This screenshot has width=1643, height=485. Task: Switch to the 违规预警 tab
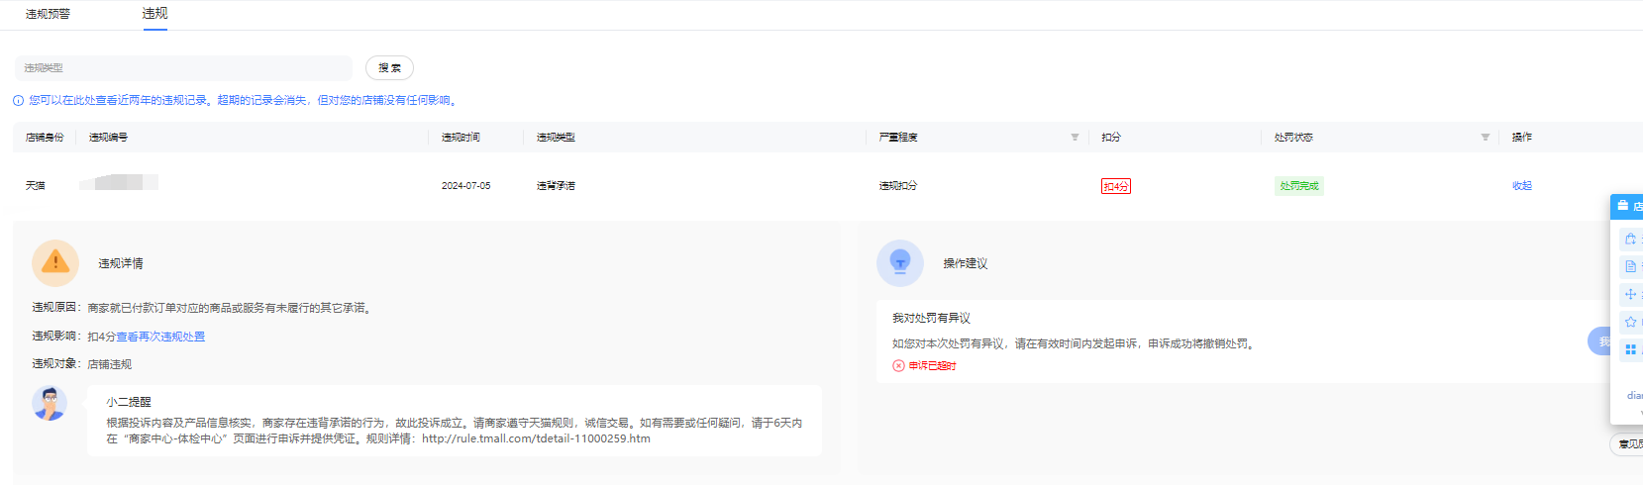48,14
